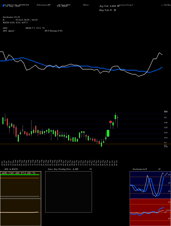Click the tall green candle on 30 Sep
Screen dimensions: 171x226
[x=108, y=133]
